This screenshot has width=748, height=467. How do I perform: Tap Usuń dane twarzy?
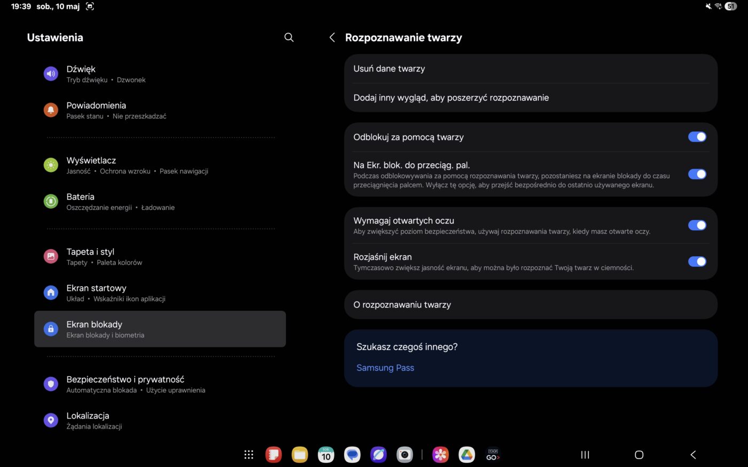389,69
